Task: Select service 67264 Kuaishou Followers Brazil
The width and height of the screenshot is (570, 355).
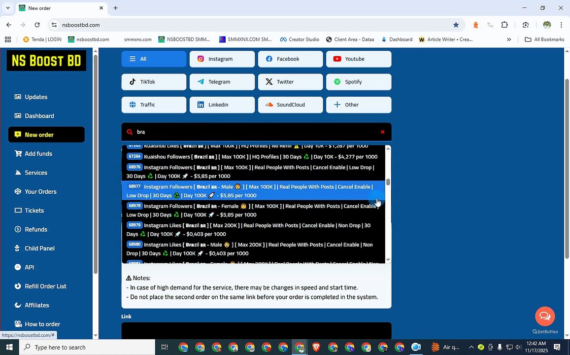Action: click(253, 157)
